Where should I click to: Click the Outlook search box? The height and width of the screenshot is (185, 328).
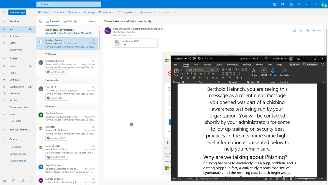(68, 4)
